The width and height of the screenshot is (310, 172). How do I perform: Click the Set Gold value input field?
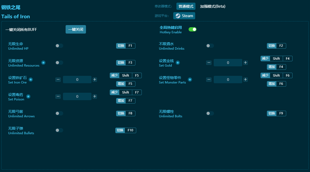pyautogui.click(x=228, y=63)
